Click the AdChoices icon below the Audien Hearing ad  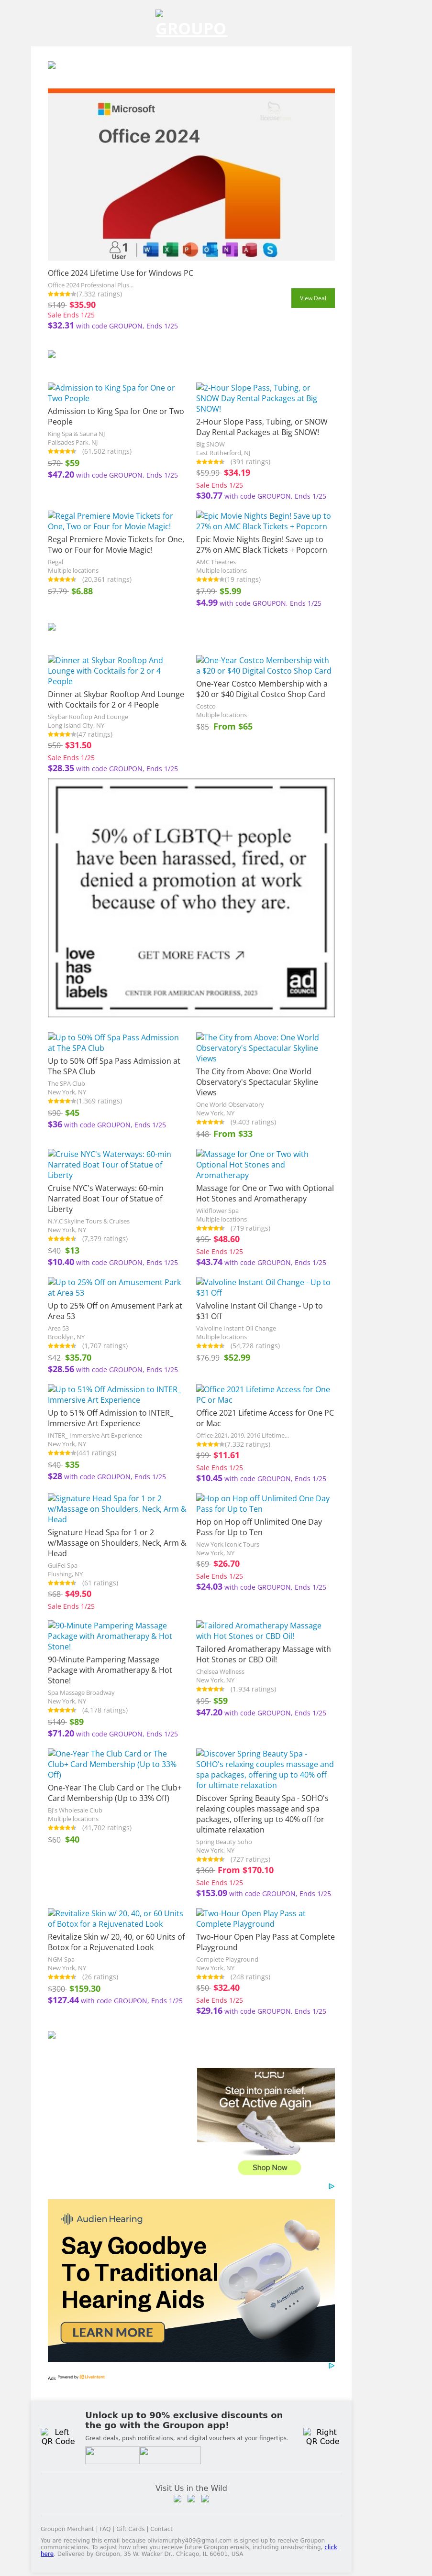click(331, 2366)
